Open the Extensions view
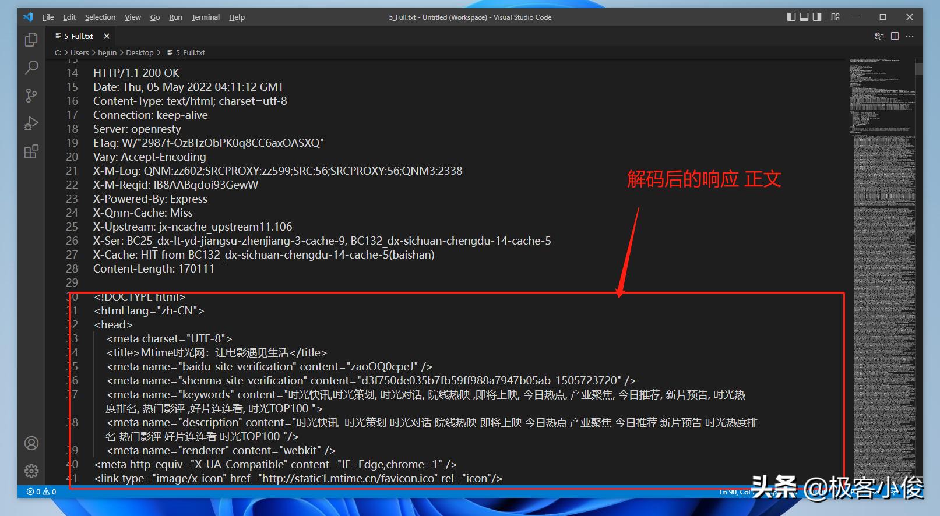The height and width of the screenshot is (516, 940). 31,151
